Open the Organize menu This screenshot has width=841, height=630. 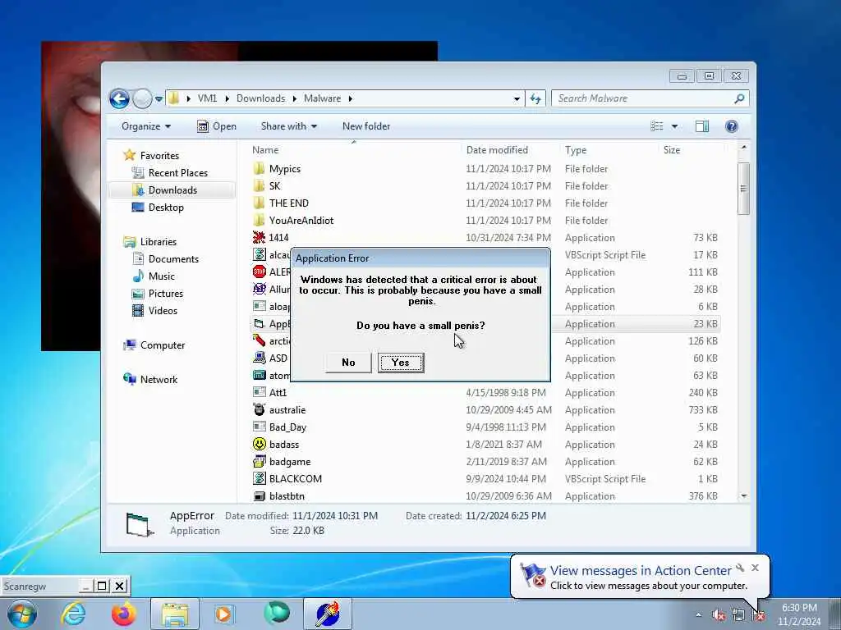[146, 126]
